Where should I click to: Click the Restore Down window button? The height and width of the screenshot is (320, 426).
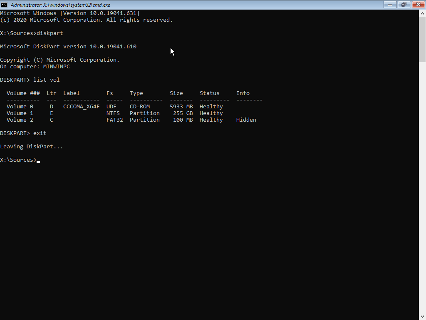click(x=403, y=5)
